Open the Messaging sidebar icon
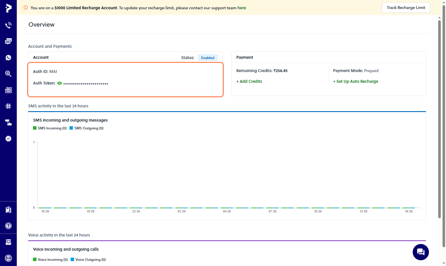This screenshot has height=266, width=446. coord(8,41)
